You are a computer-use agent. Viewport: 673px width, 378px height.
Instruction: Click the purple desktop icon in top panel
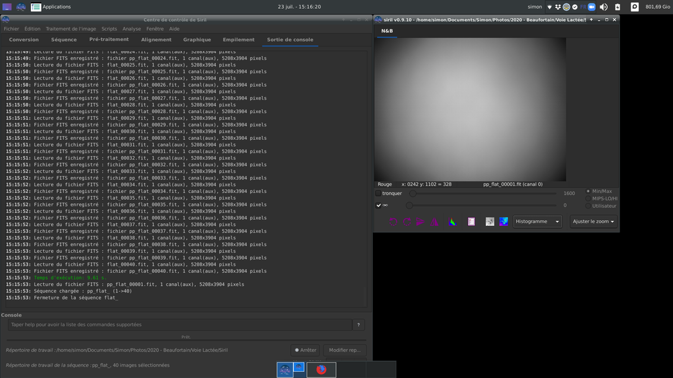coord(7,7)
